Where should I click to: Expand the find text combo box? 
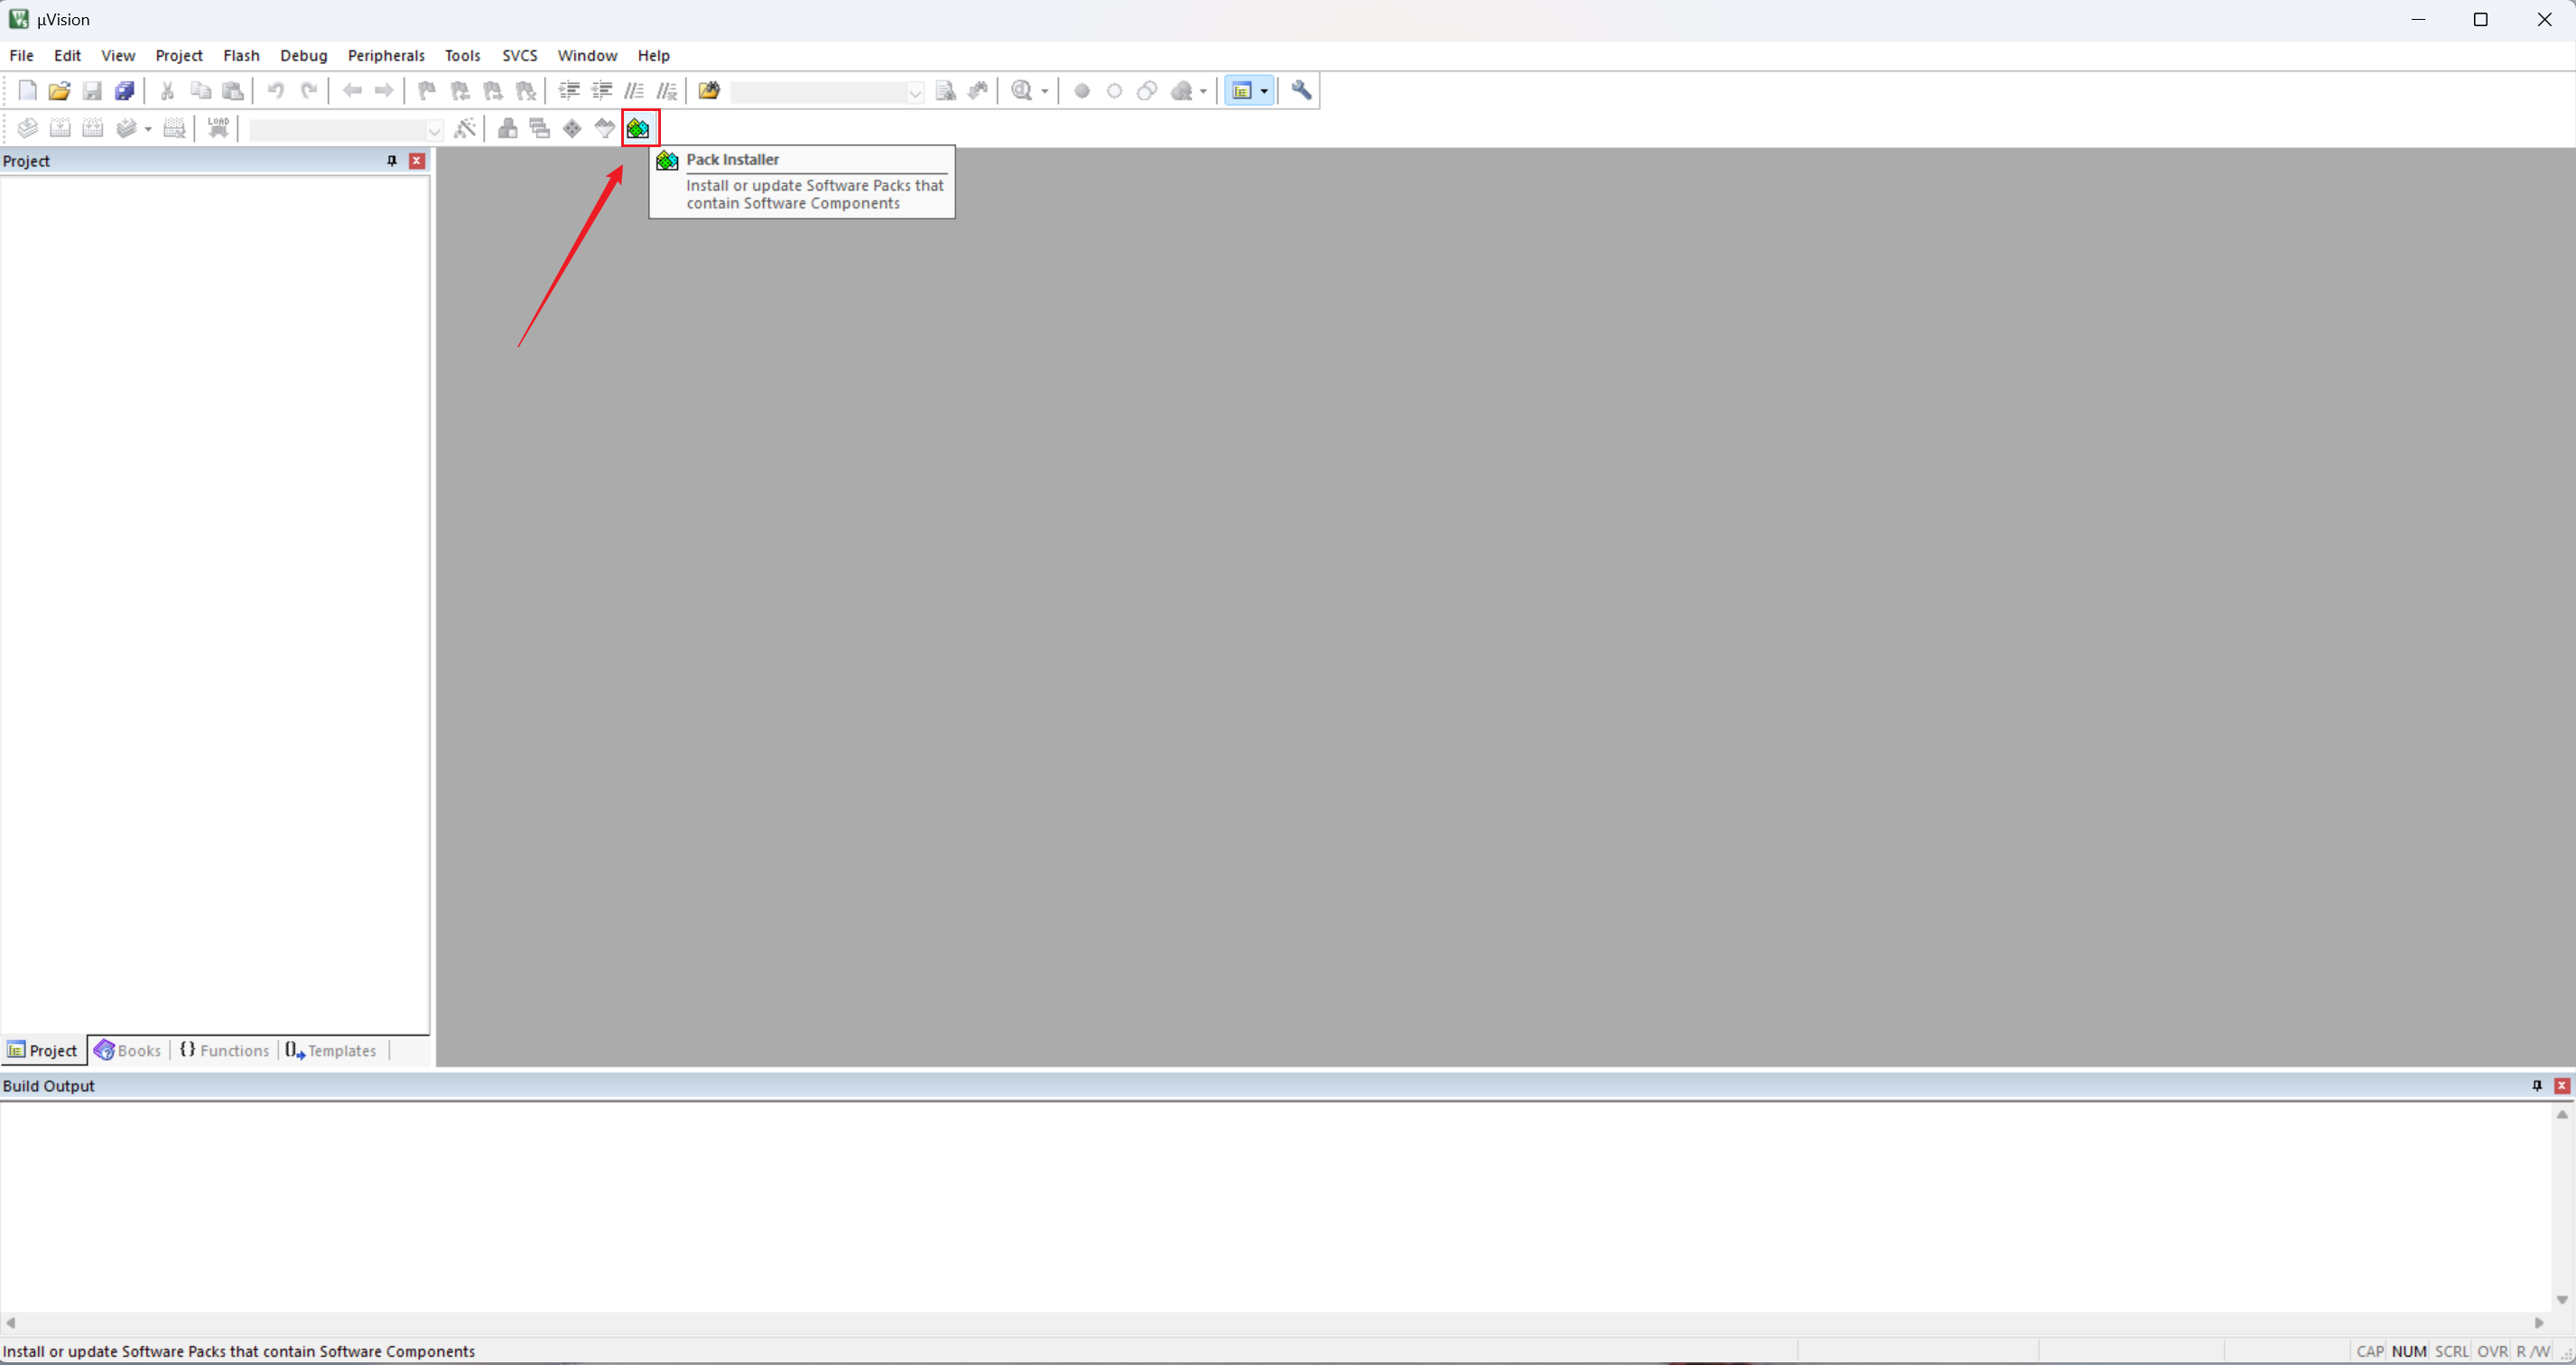click(914, 93)
